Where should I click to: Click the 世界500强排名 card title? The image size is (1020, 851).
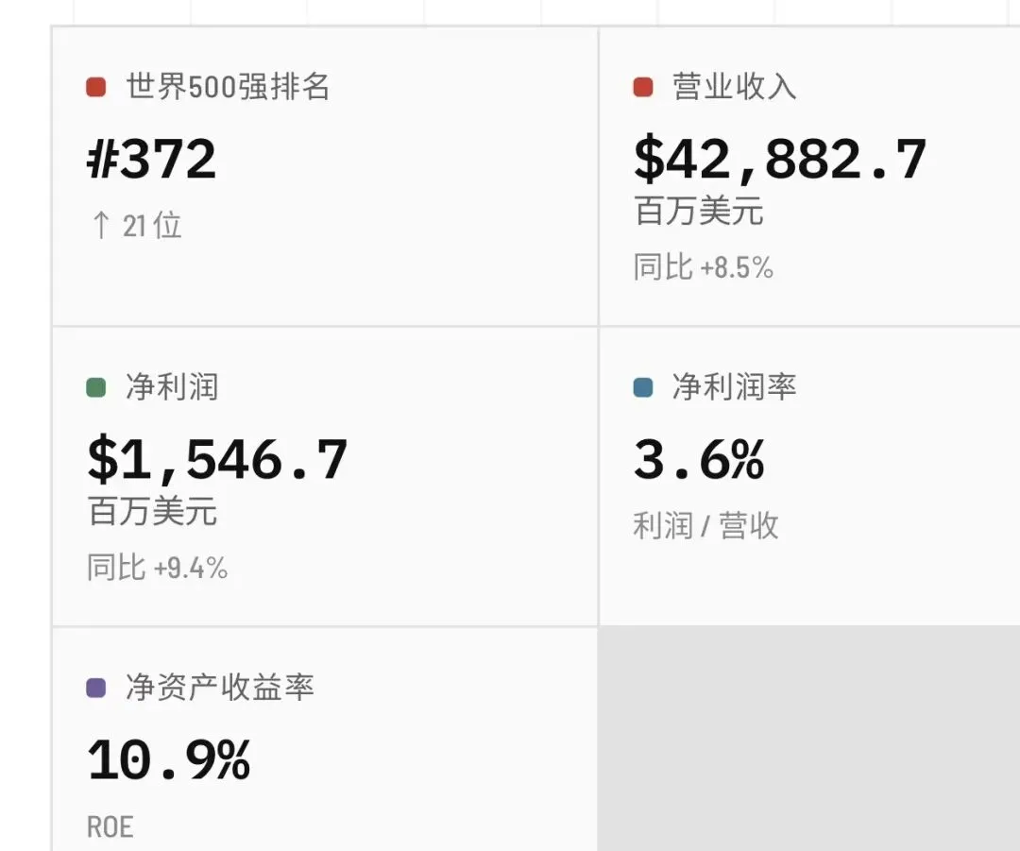pyautogui.click(x=229, y=87)
